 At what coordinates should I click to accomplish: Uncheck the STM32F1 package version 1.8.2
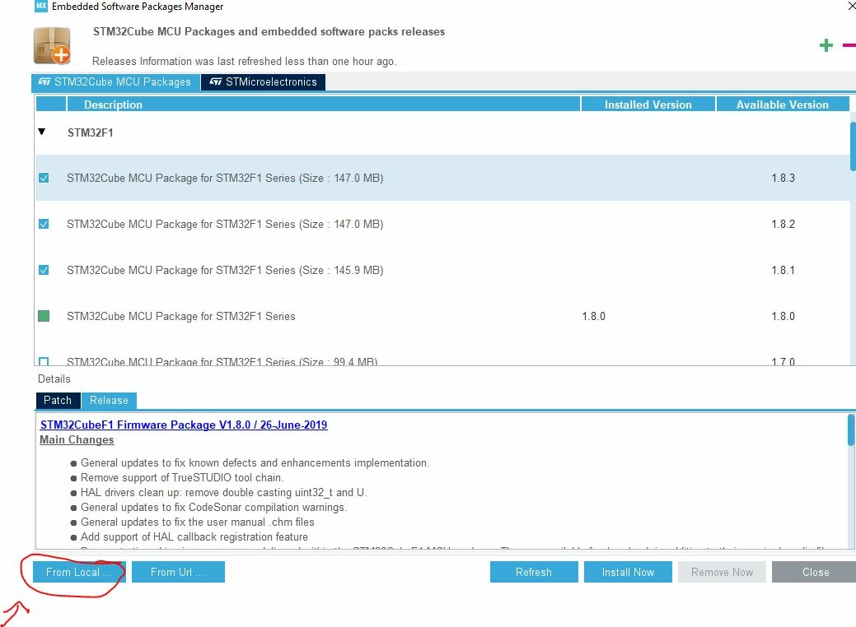point(44,224)
